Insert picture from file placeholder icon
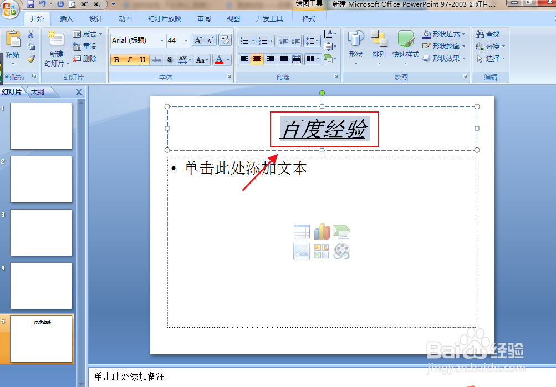The image size is (556, 387). click(302, 251)
